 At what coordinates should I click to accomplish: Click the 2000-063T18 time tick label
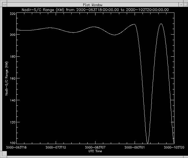tap(15, 148)
